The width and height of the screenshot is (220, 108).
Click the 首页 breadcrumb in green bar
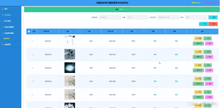(117, 9)
